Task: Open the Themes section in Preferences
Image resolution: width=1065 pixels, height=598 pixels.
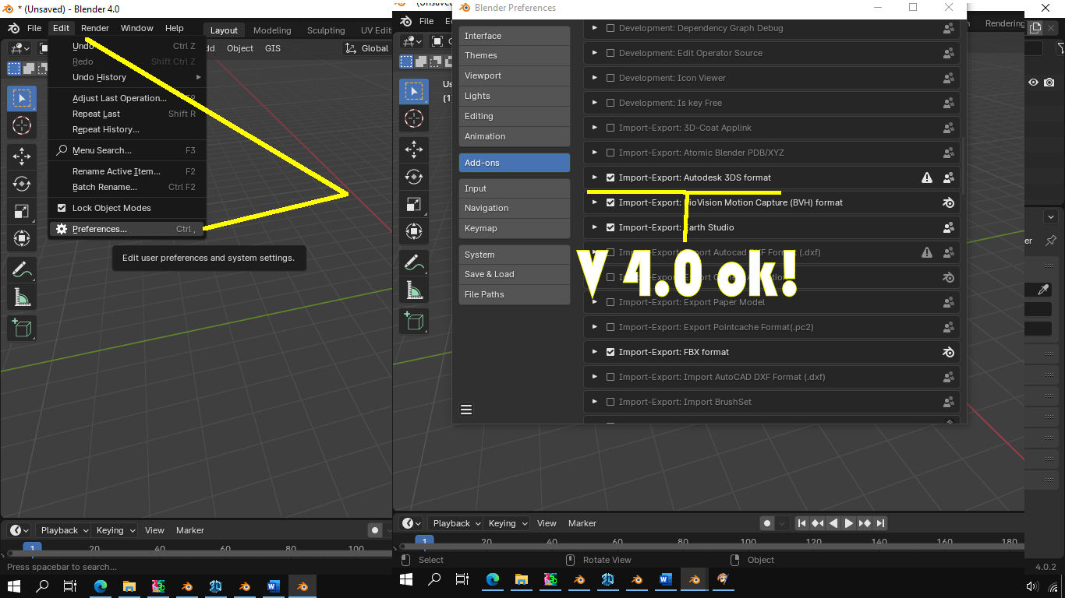Action: pos(515,55)
